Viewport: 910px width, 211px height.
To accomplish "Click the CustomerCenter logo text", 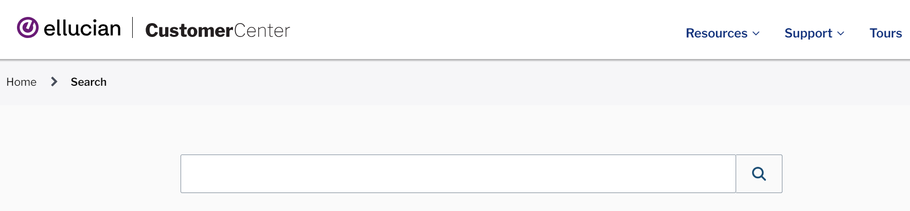I will pos(218,30).
